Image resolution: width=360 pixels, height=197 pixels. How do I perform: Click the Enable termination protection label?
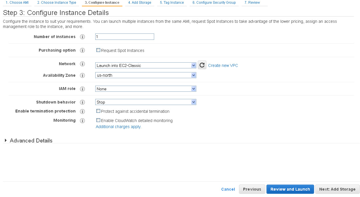coord(46,111)
